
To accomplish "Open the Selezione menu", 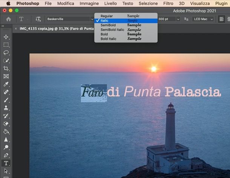I will (x=148, y=3).
